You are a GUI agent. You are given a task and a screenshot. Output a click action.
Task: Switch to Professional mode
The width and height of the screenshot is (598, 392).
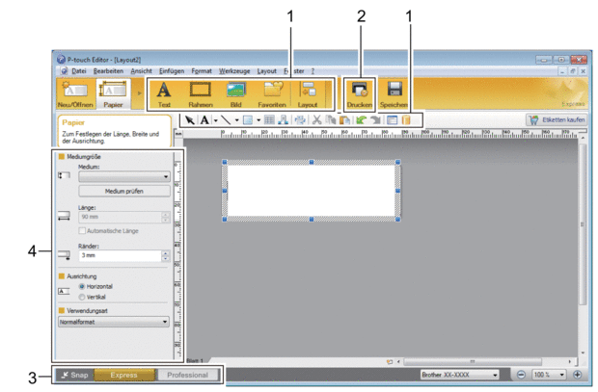point(188,375)
